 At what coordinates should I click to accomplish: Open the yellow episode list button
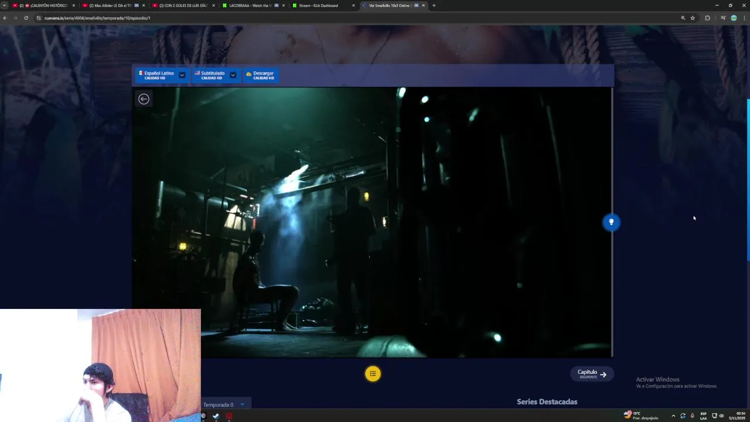click(x=373, y=374)
